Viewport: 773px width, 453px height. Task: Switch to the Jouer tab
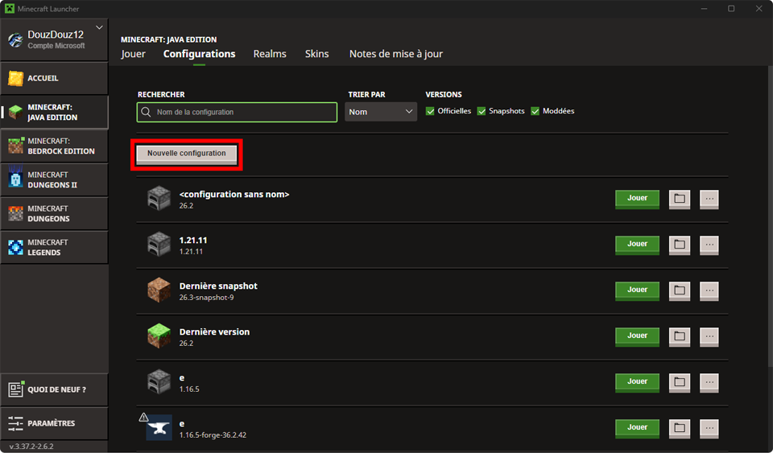coord(133,54)
